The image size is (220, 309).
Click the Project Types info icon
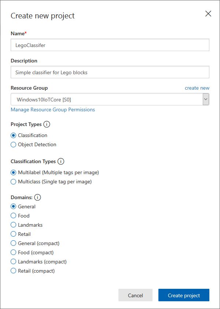[47, 125]
